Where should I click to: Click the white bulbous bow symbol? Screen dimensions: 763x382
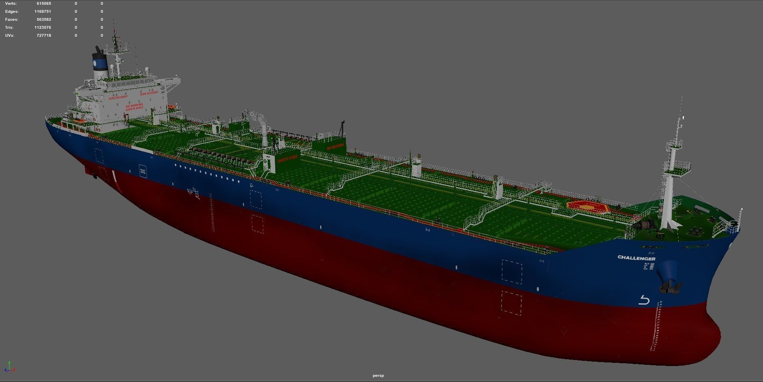pos(644,300)
